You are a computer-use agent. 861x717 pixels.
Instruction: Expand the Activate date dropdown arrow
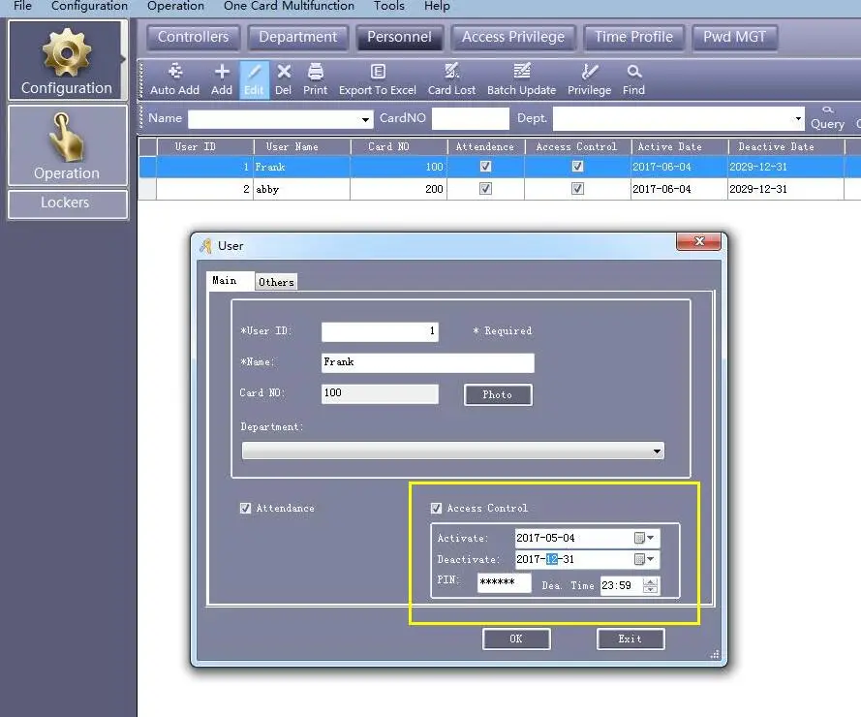tap(651, 538)
